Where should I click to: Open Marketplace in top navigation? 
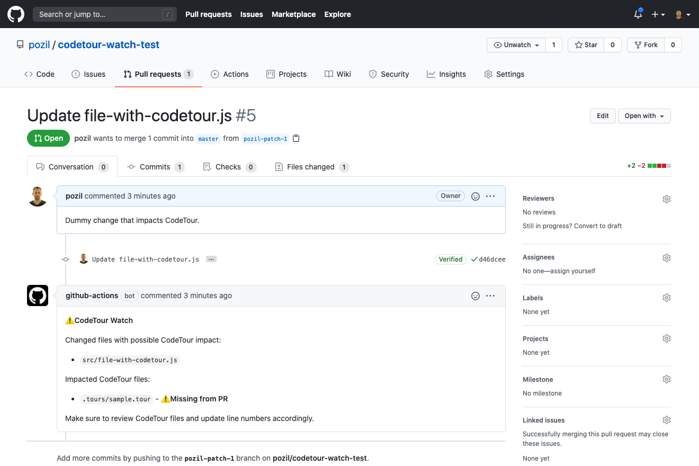click(x=294, y=14)
